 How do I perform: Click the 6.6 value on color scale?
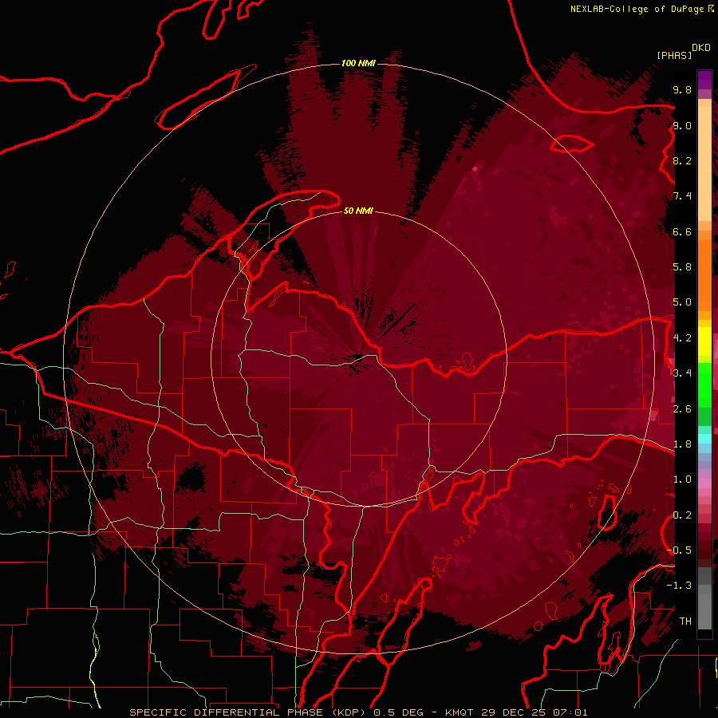[x=682, y=231]
